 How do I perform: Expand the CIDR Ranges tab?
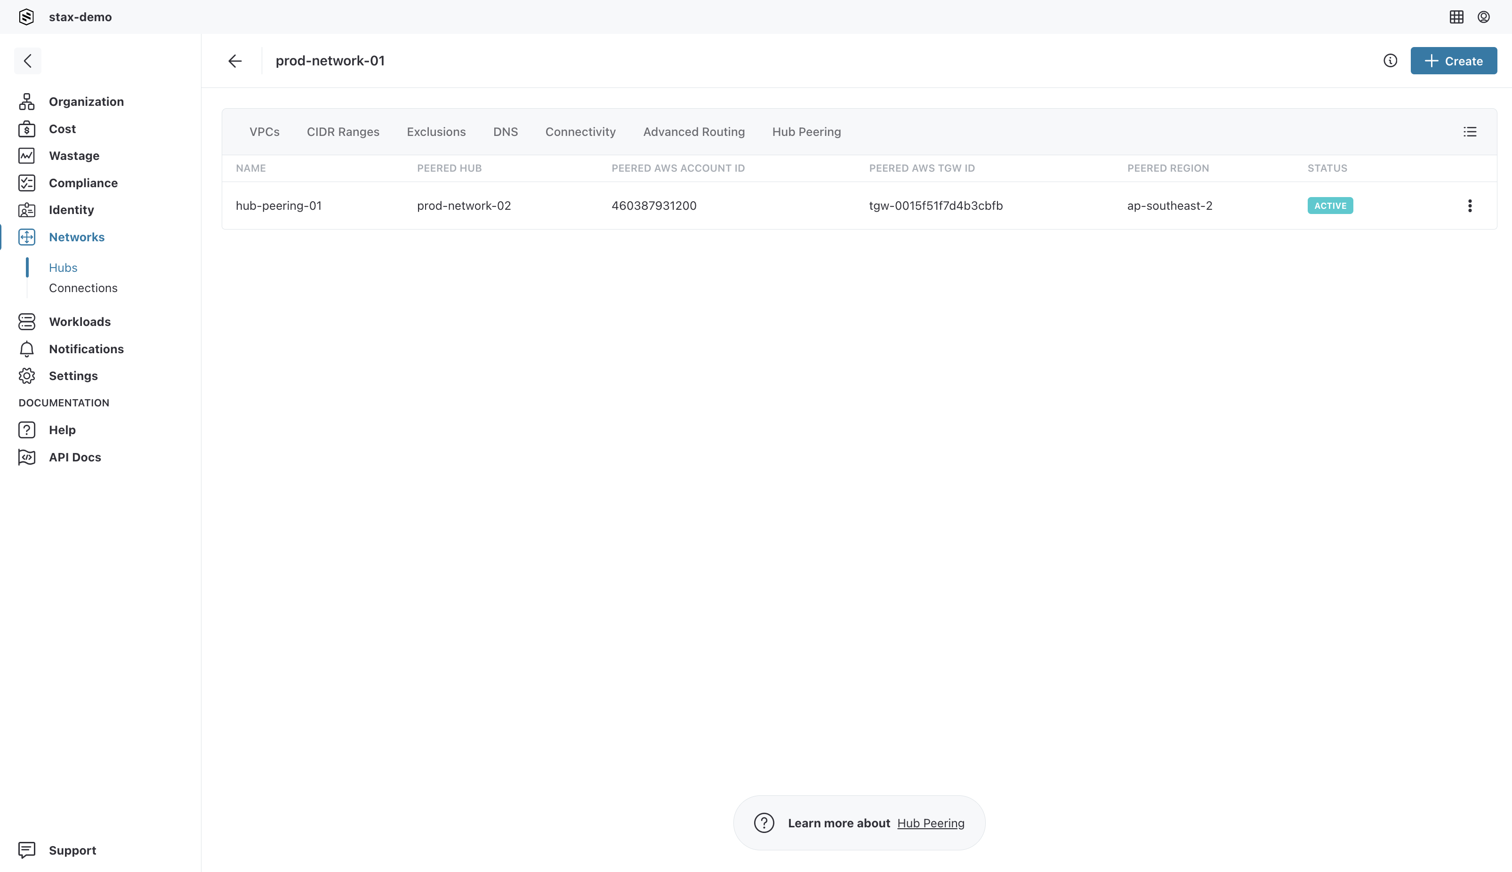(x=343, y=131)
